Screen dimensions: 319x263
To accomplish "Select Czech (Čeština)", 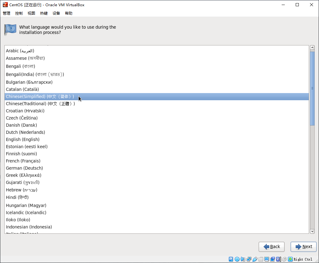I will point(157,118).
